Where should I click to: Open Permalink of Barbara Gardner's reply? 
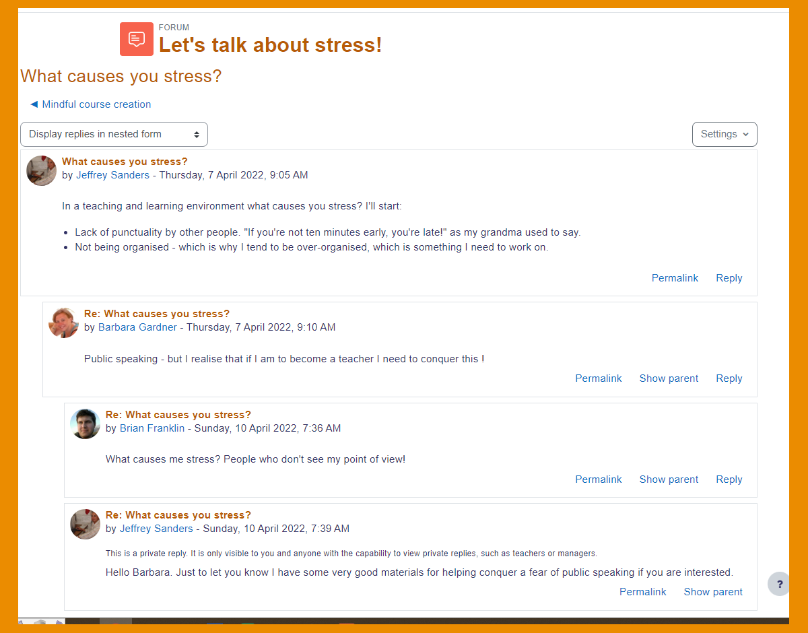click(598, 378)
